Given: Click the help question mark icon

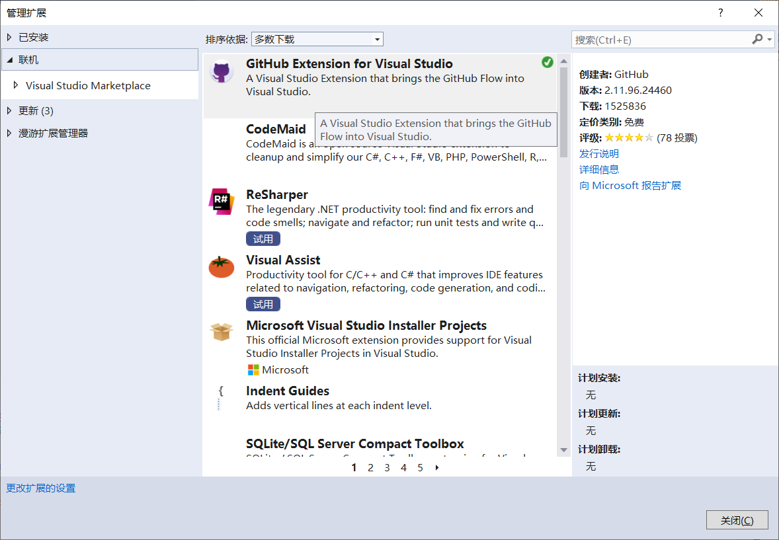Looking at the screenshot, I should [x=720, y=13].
